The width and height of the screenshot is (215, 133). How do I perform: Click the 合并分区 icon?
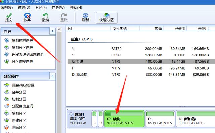click(7, 92)
